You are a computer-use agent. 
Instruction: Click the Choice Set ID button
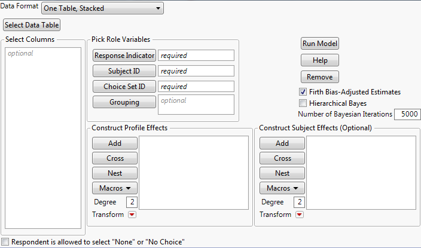point(124,87)
